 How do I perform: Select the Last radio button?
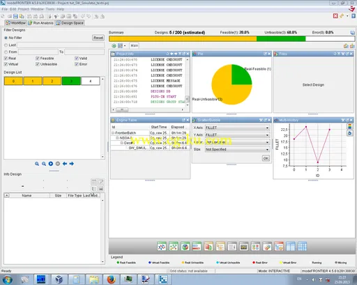pos(6,45)
